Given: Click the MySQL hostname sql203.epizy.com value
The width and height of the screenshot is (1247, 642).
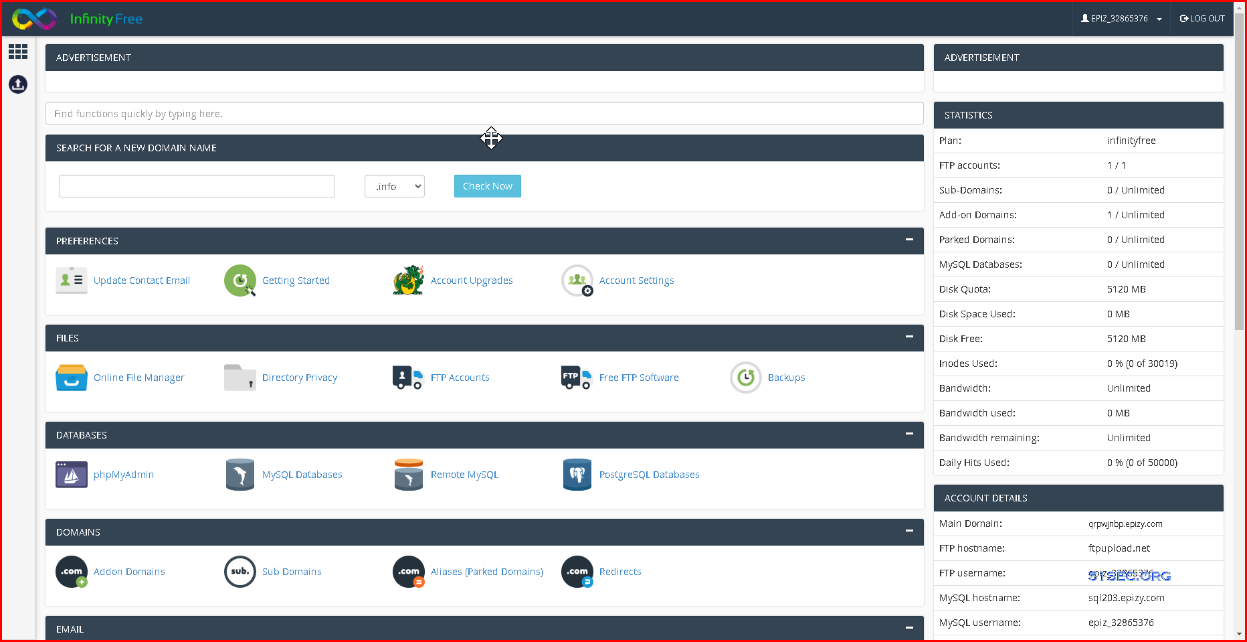Looking at the screenshot, I should [1127, 598].
